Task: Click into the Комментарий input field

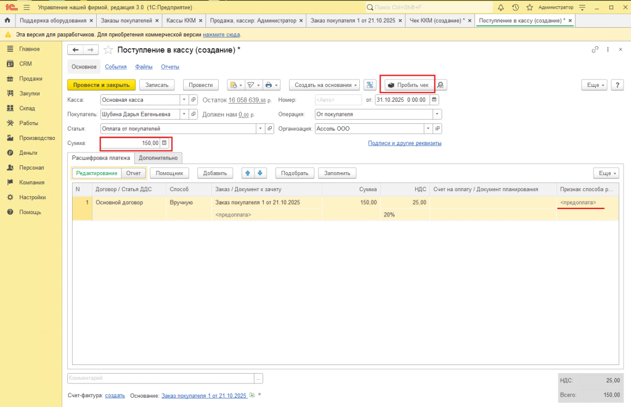Action: 160,378
